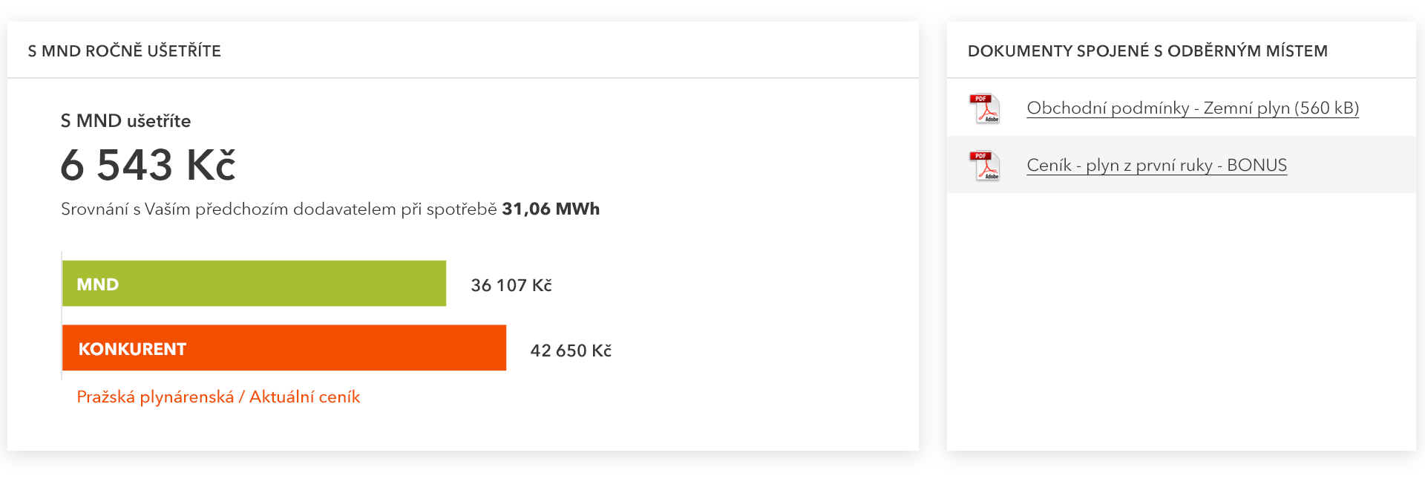Click the 31,06 MWh consumption value
Viewport: 1425px width, 479px height.
point(551,209)
